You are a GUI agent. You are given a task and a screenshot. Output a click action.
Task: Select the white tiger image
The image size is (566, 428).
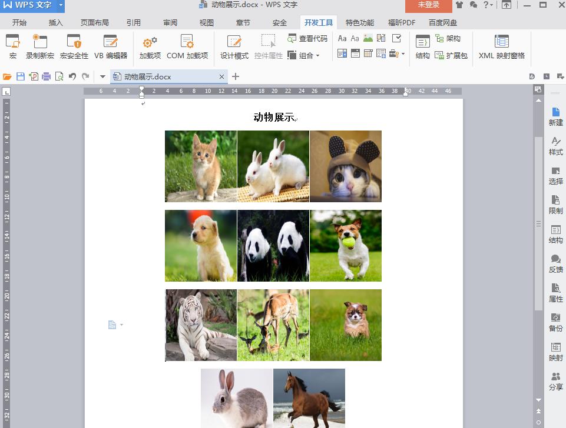click(x=200, y=325)
